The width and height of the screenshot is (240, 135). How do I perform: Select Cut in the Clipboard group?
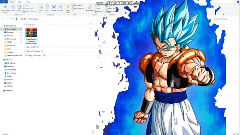25,6
